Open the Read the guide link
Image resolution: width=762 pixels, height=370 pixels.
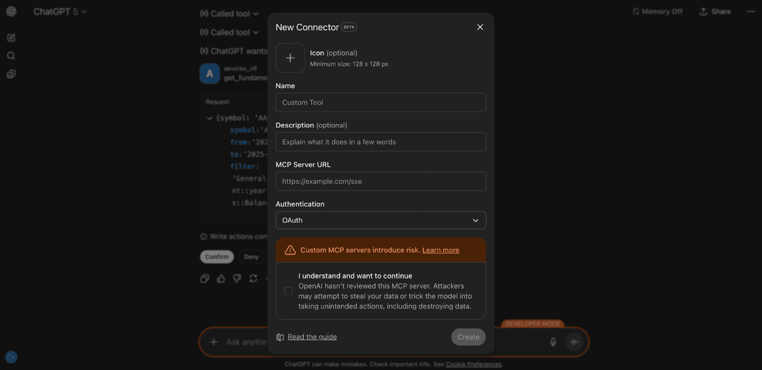pyautogui.click(x=312, y=337)
